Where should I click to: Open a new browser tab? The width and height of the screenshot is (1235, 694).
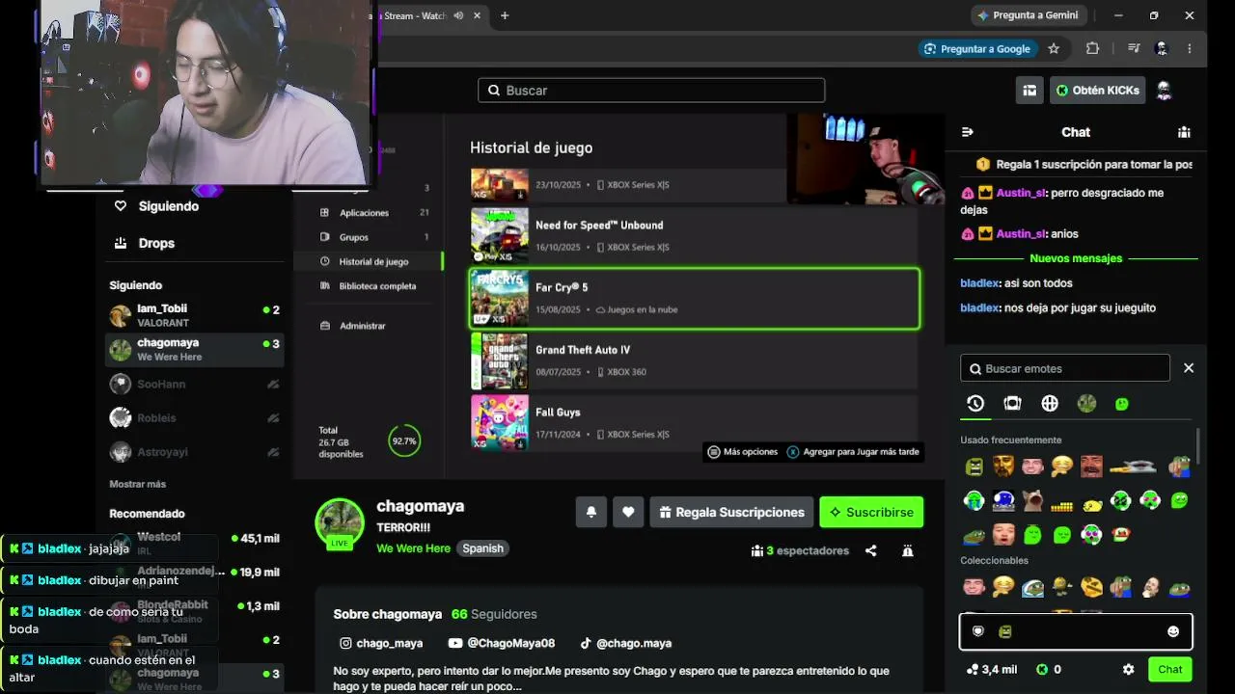click(x=504, y=15)
